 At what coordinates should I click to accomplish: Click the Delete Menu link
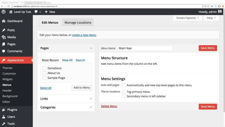coord(109,106)
